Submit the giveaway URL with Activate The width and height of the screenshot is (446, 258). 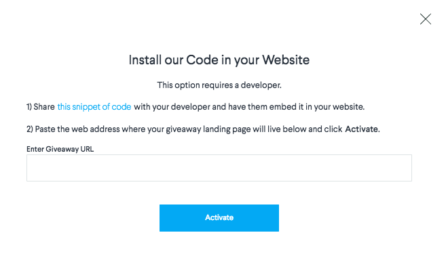[x=219, y=217]
